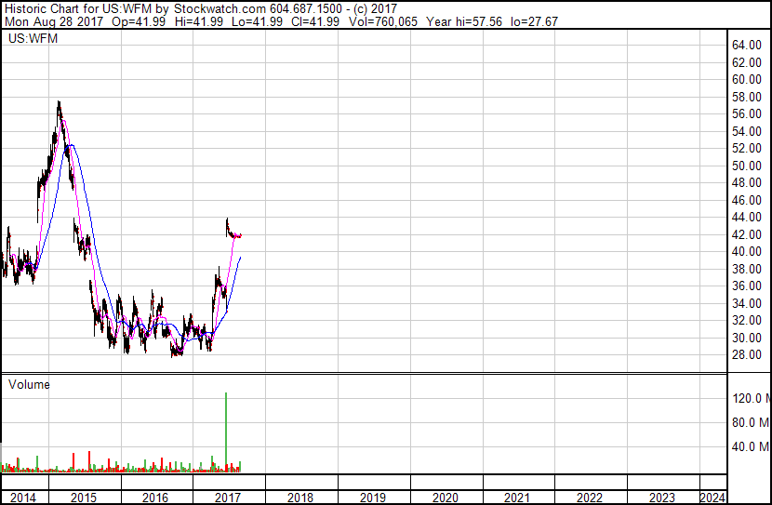The width and height of the screenshot is (772, 505).
Task: Click the Op=41.99 open price in header
Action: click(139, 21)
